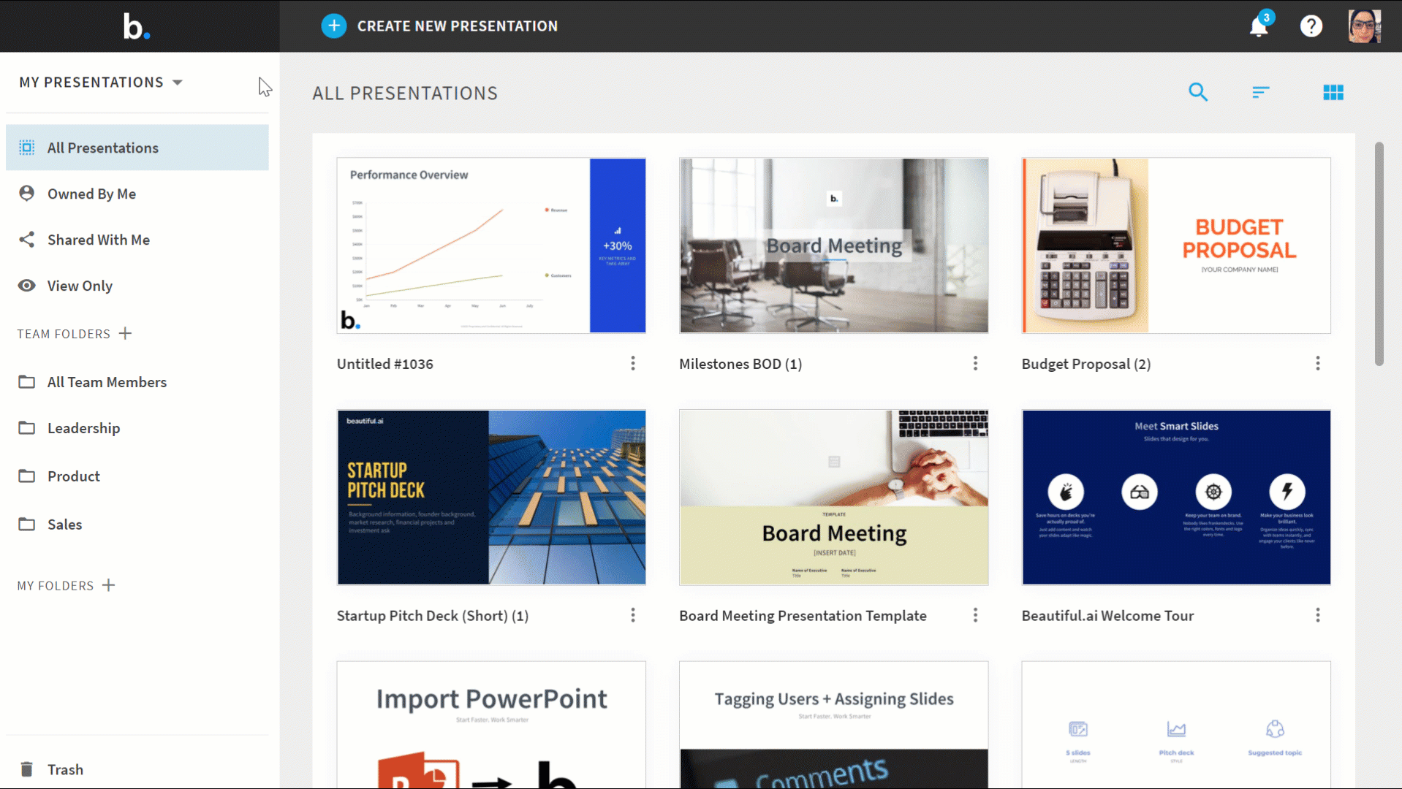Open Budget Proposal (2) thumbnail

[1176, 245]
